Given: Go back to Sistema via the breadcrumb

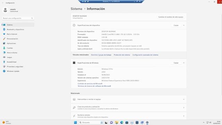Looking at the screenshot, I should coord(76,9).
